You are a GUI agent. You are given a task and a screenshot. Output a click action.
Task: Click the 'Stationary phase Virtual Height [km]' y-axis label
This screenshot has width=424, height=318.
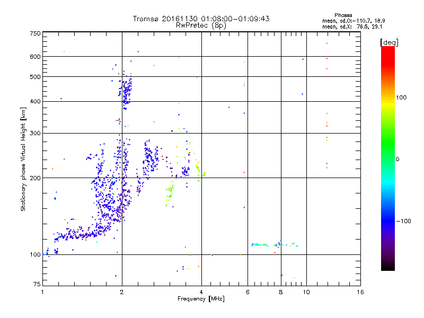pos(23,159)
